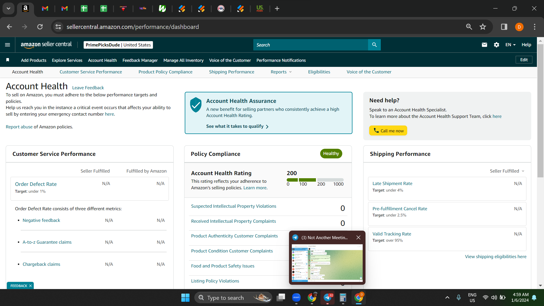Open Explore Services from favorites bar
This screenshot has height=306, width=544.
click(x=67, y=60)
